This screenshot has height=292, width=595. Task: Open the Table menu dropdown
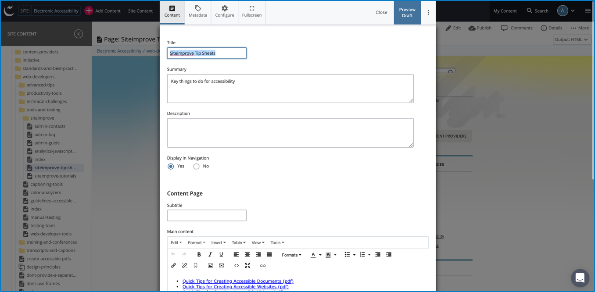click(x=238, y=243)
